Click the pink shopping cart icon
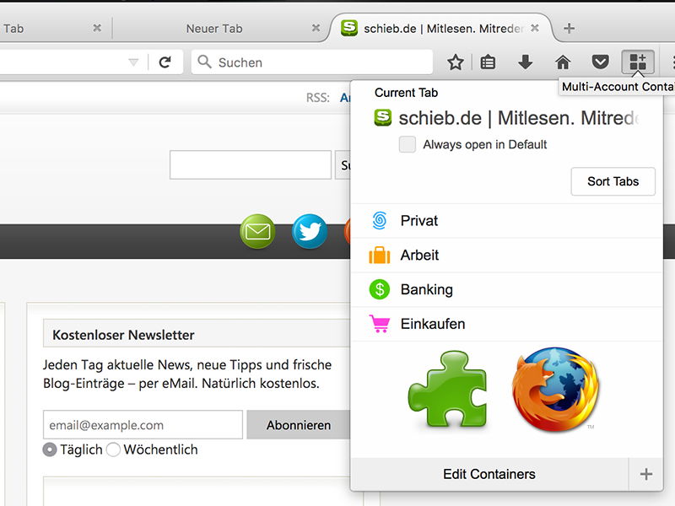Viewport: 675px width, 506px height. pyautogui.click(x=380, y=324)
